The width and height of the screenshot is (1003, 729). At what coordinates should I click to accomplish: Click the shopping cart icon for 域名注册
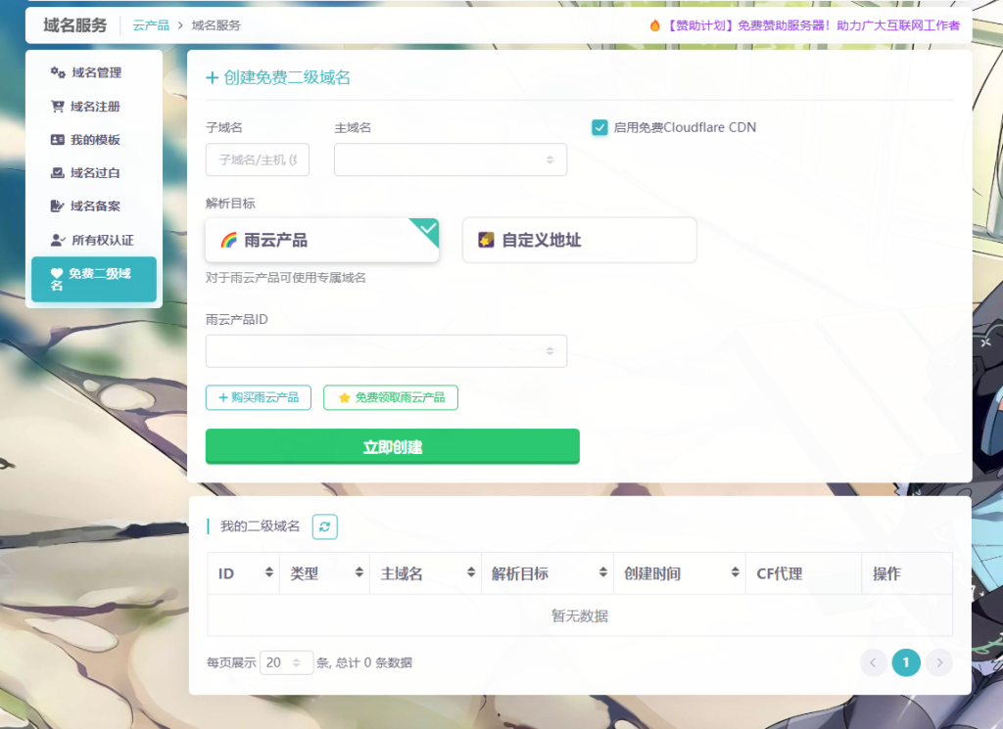pos(58,106)
